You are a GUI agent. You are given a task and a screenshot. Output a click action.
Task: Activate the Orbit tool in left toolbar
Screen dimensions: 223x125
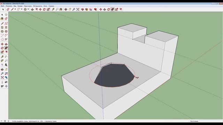2,69
